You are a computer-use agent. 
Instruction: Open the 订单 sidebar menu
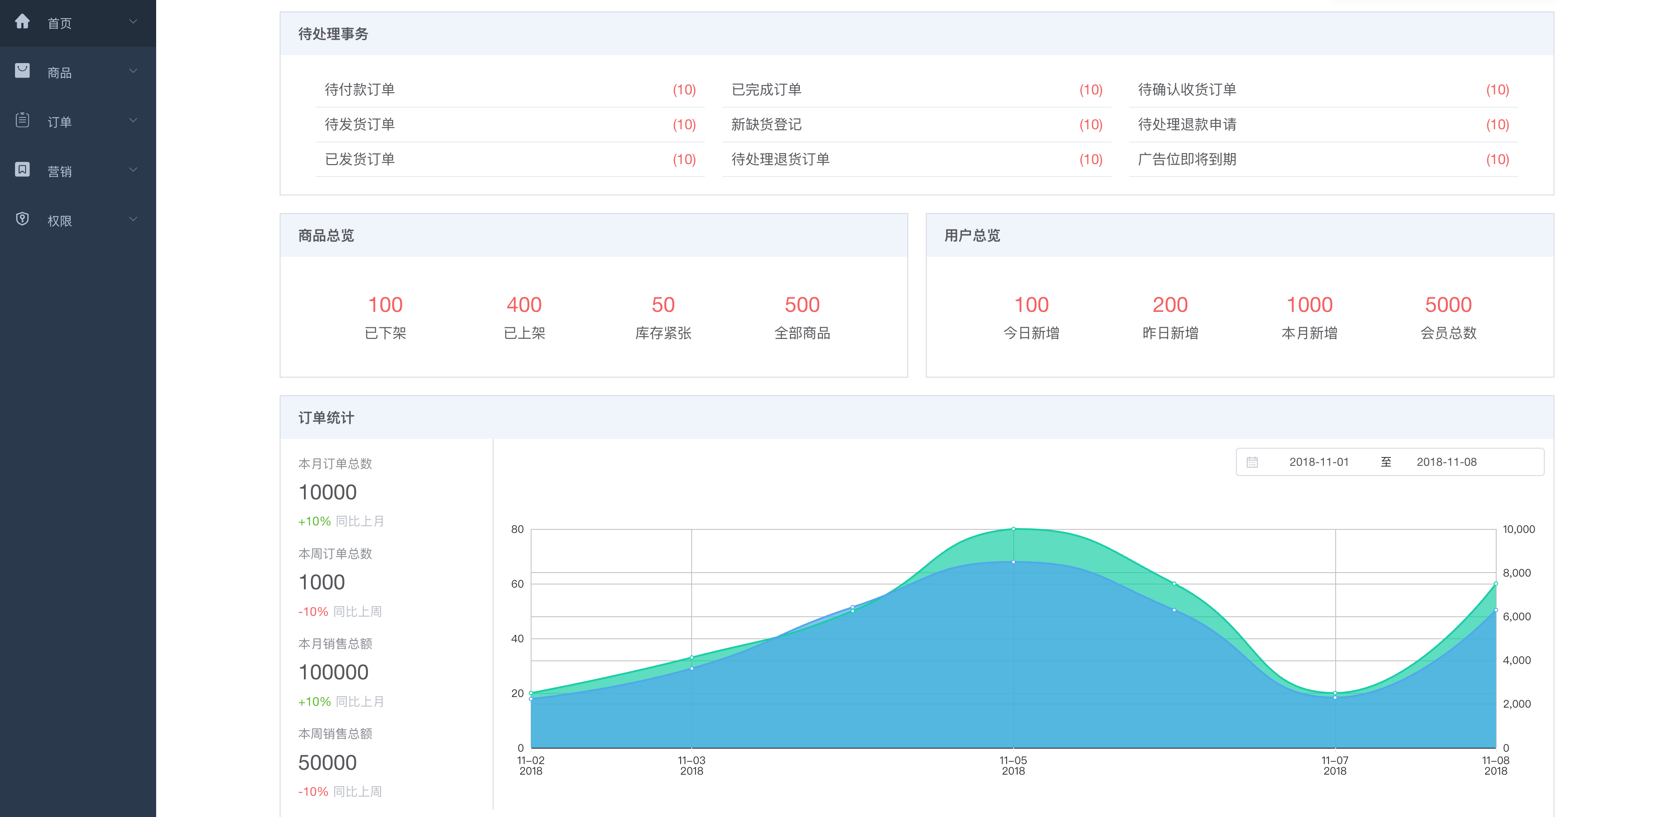78,121
